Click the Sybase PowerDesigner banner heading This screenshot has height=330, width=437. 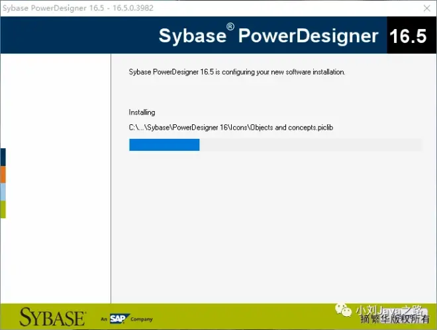(x=268, y=35)
